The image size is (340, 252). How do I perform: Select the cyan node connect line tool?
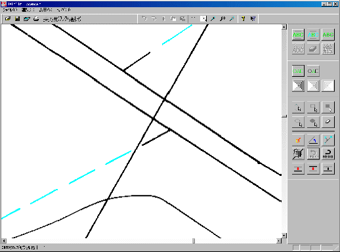pos(328,140)
